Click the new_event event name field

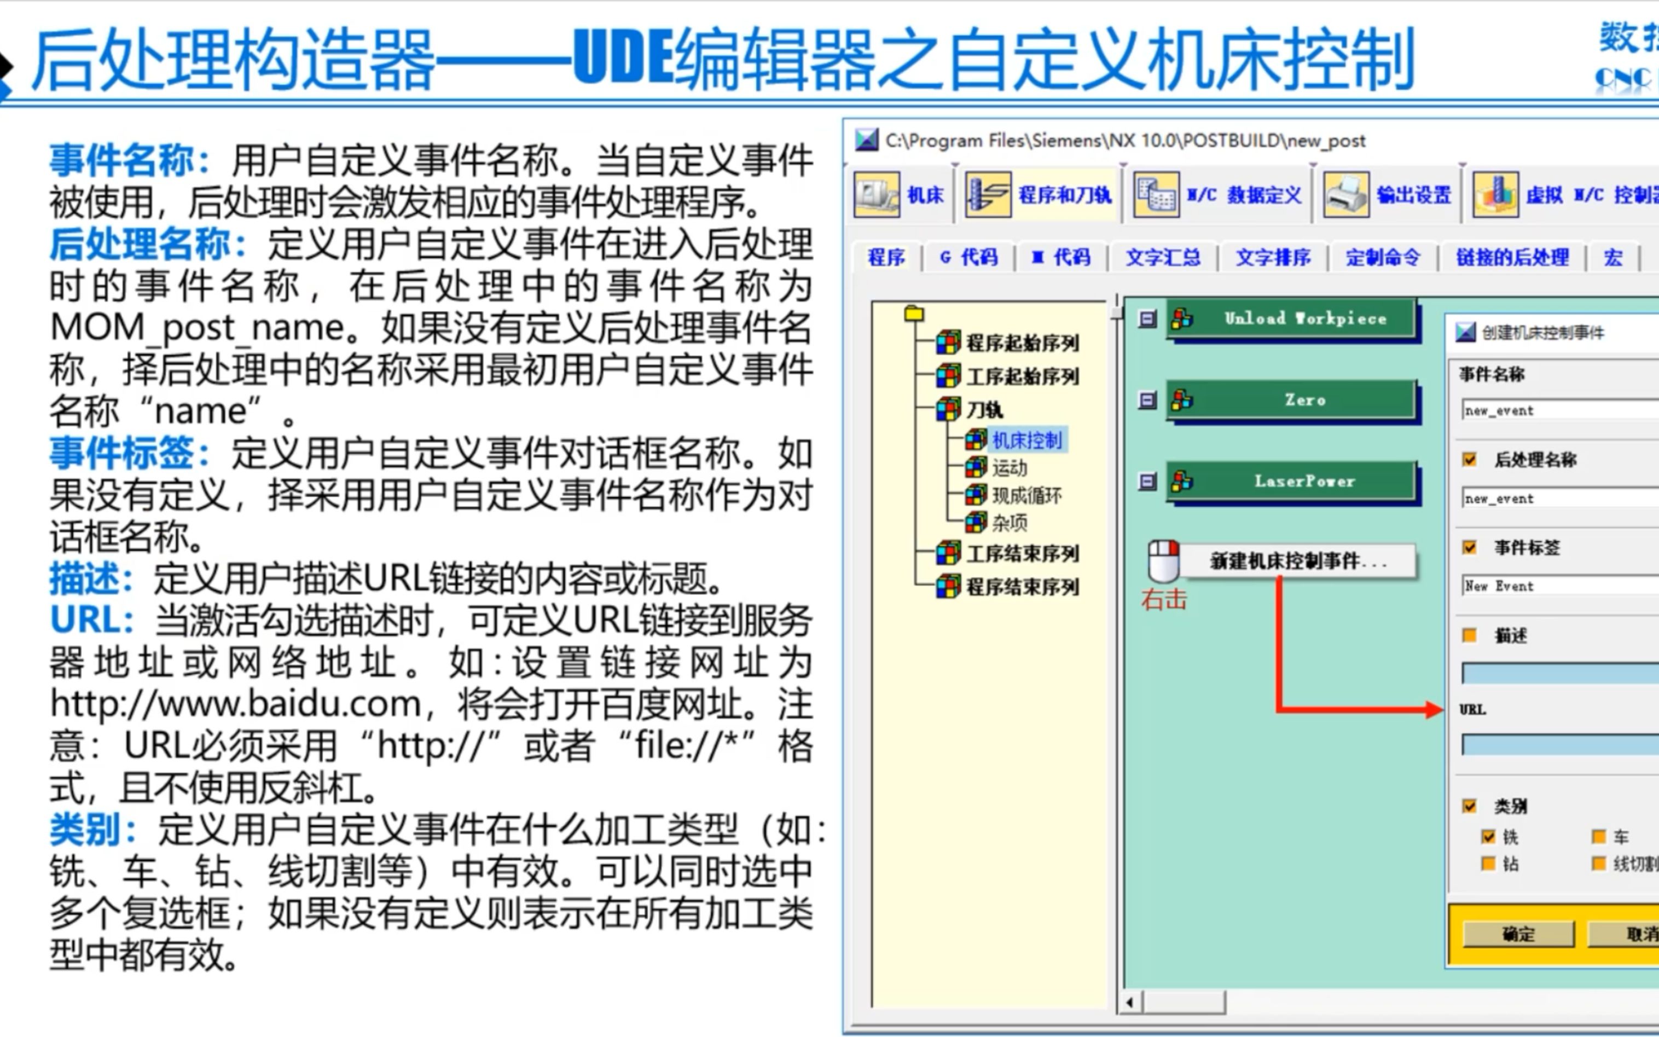pyautogui.click(x=1556, y=410)
